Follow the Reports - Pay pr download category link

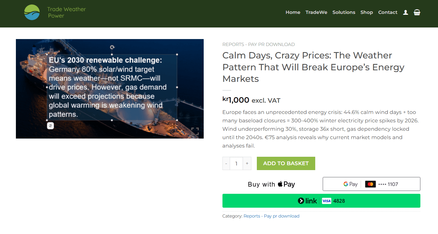point(271,216)
